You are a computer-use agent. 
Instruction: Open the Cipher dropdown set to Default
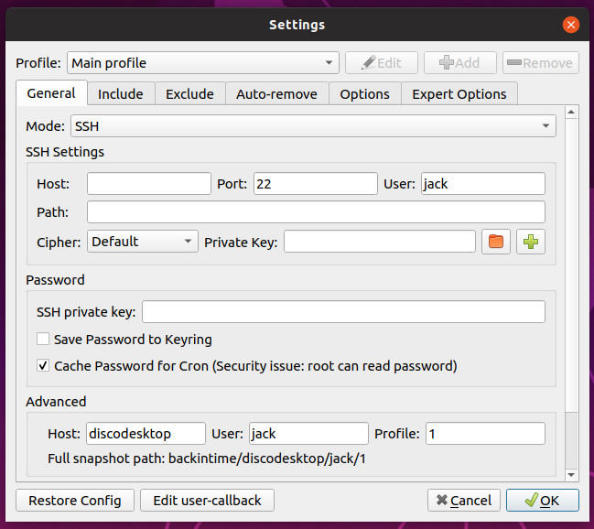[143, 241]
